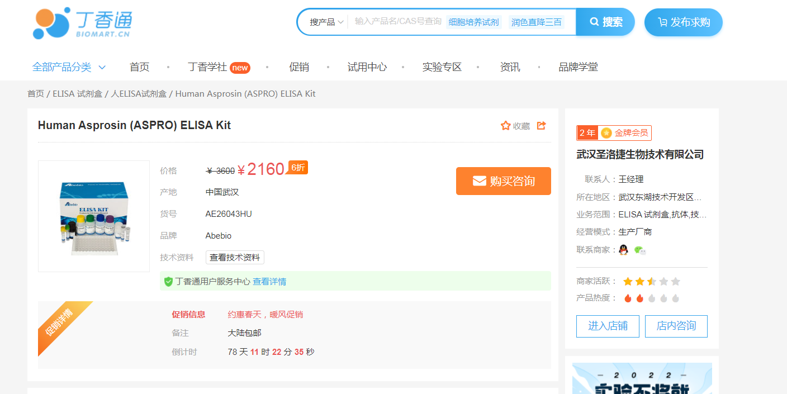
Task: Click the magnifier icon in the search button
Action: tap(594, 22)
